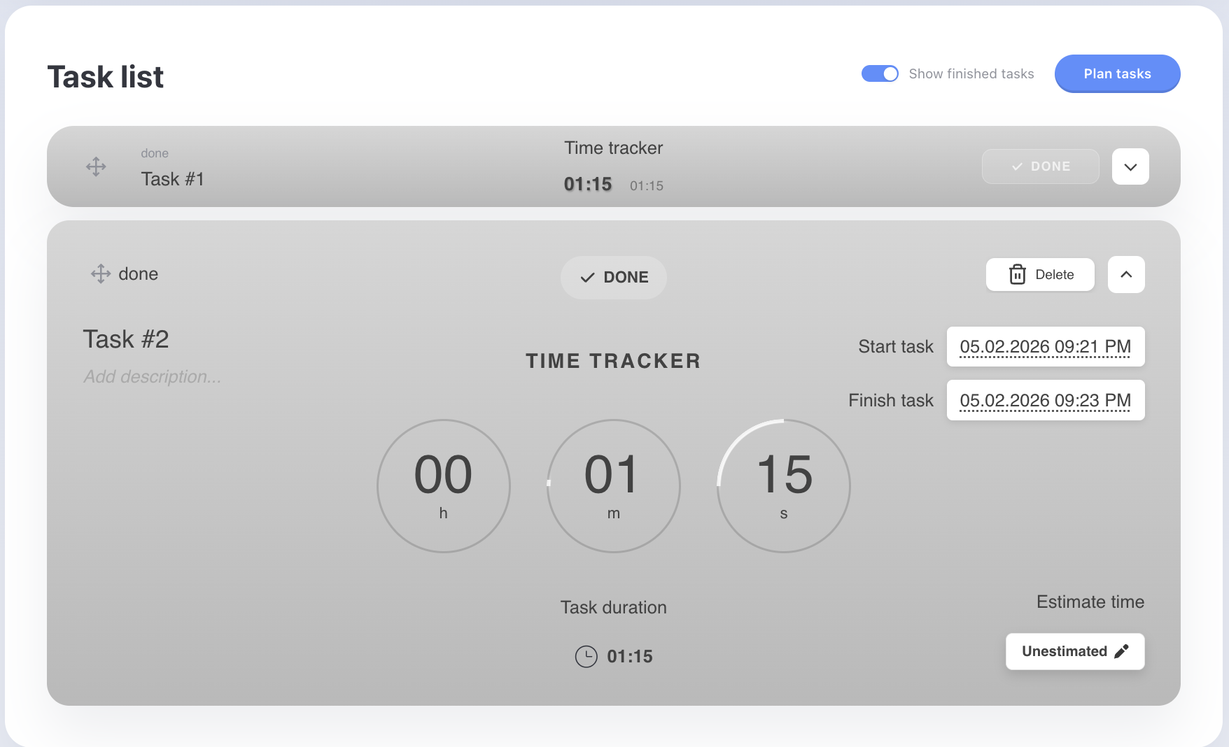Image resolution: width=1229 pixels, height=747 pixels.
Task: Toggle off Show finished tasks switch
Action: point(880,73)
